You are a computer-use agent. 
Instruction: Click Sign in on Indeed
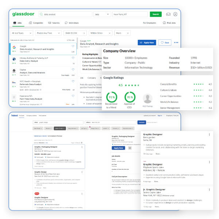pos(160,115)
